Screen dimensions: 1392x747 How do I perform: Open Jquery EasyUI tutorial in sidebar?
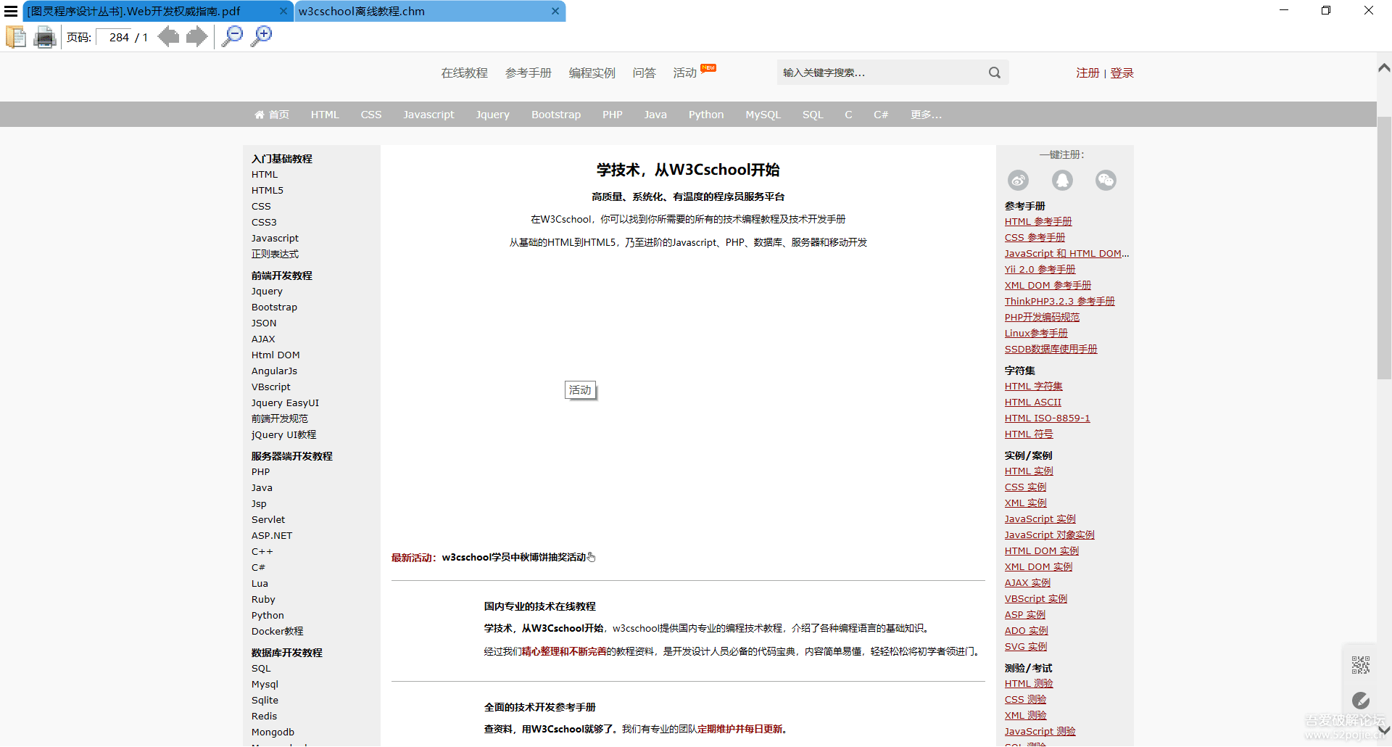click(x=285, y=403)
